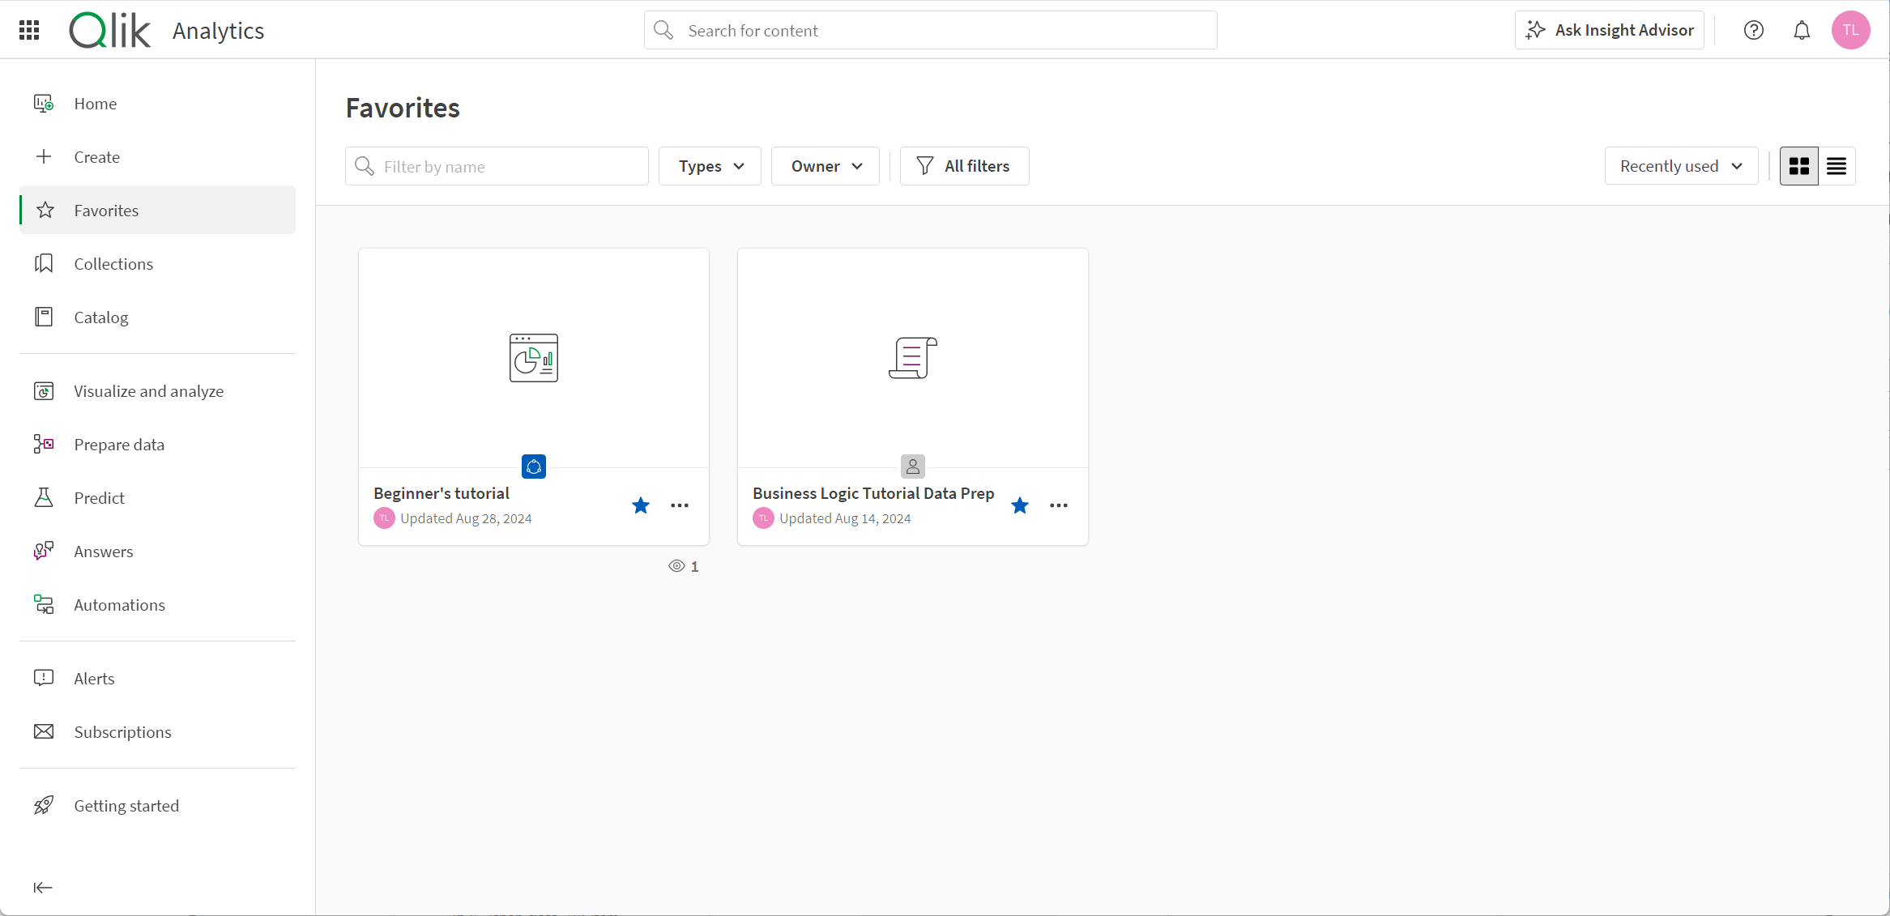Click the Prepare data sidebar icon

tap(45, 445)
